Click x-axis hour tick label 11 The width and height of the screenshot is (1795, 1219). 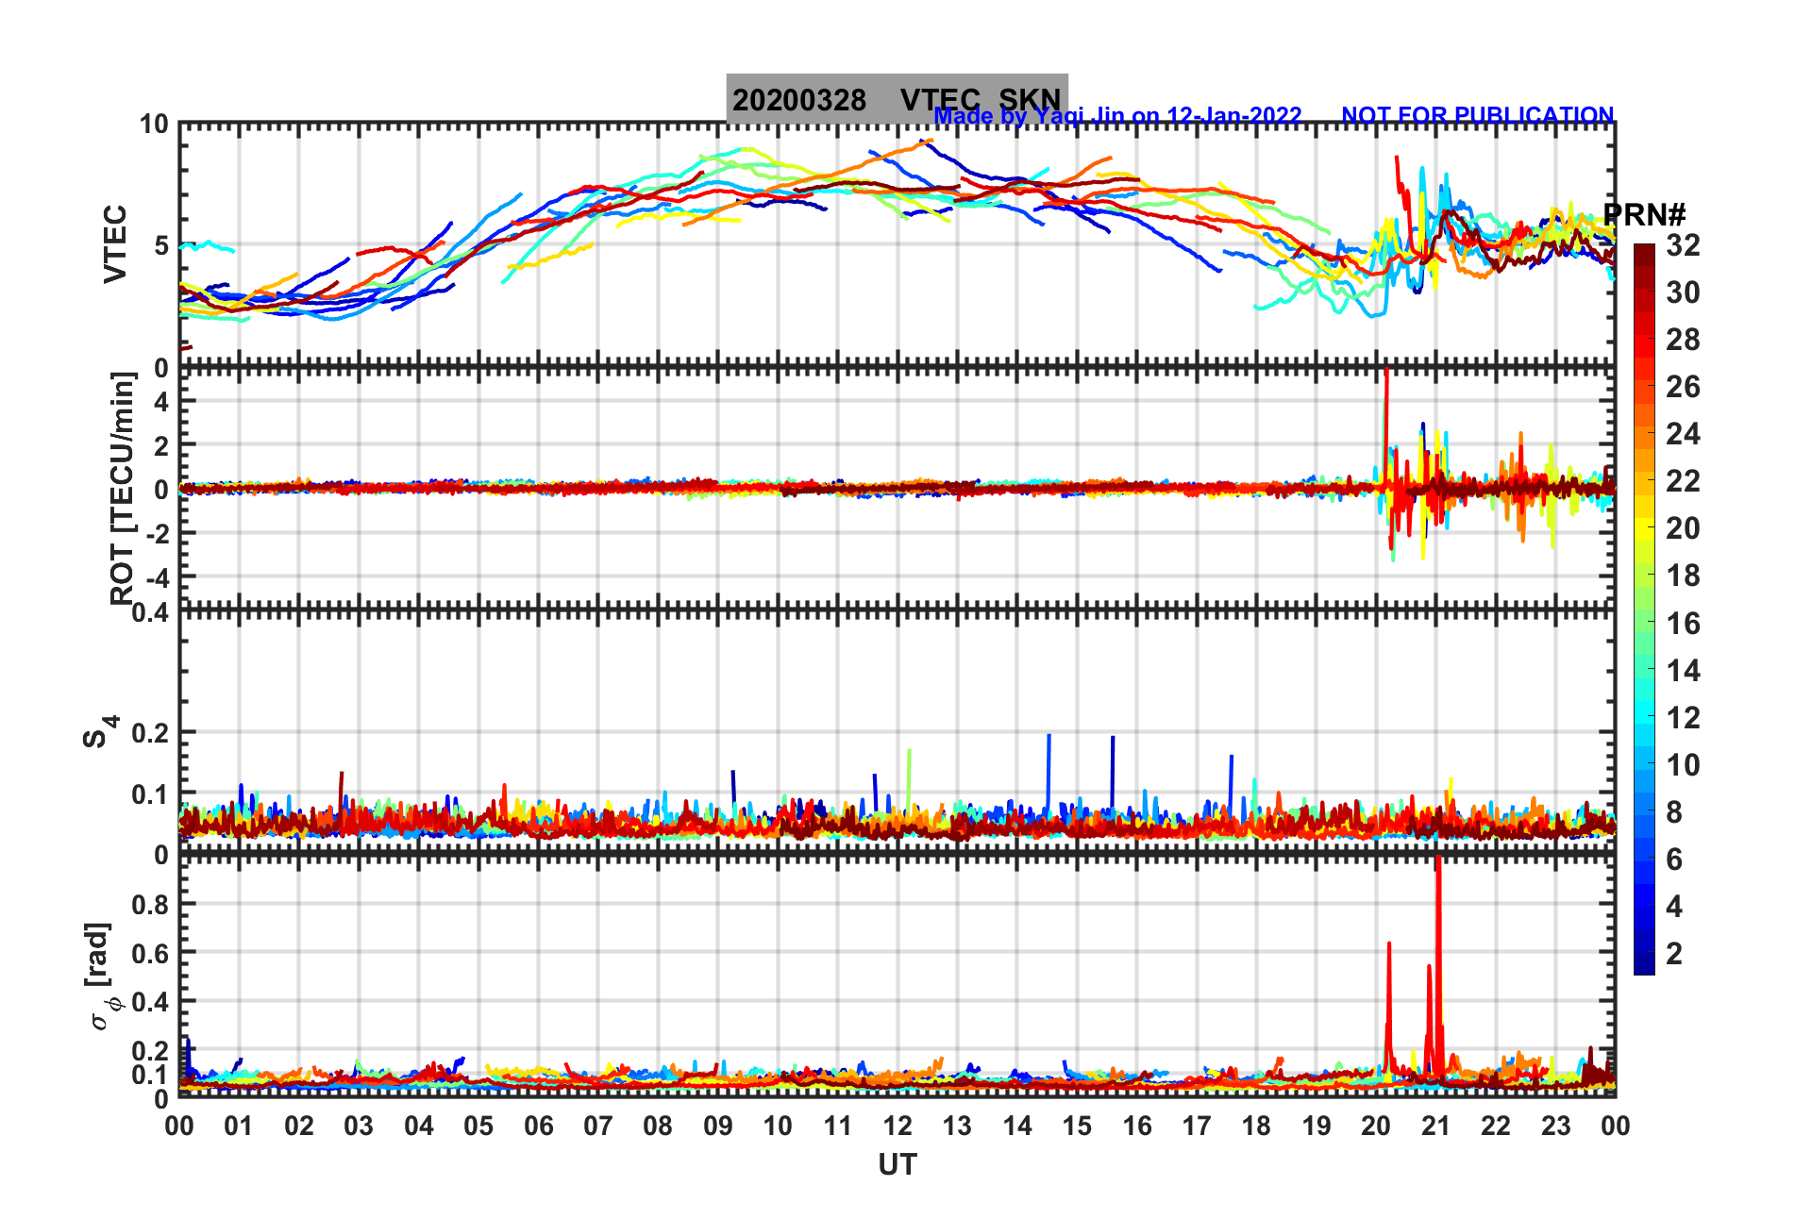pos(838,1126)
